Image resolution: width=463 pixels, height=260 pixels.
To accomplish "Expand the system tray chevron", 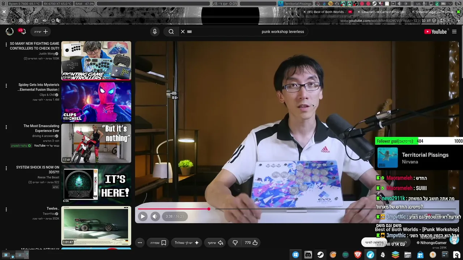I will coord(451,4).
